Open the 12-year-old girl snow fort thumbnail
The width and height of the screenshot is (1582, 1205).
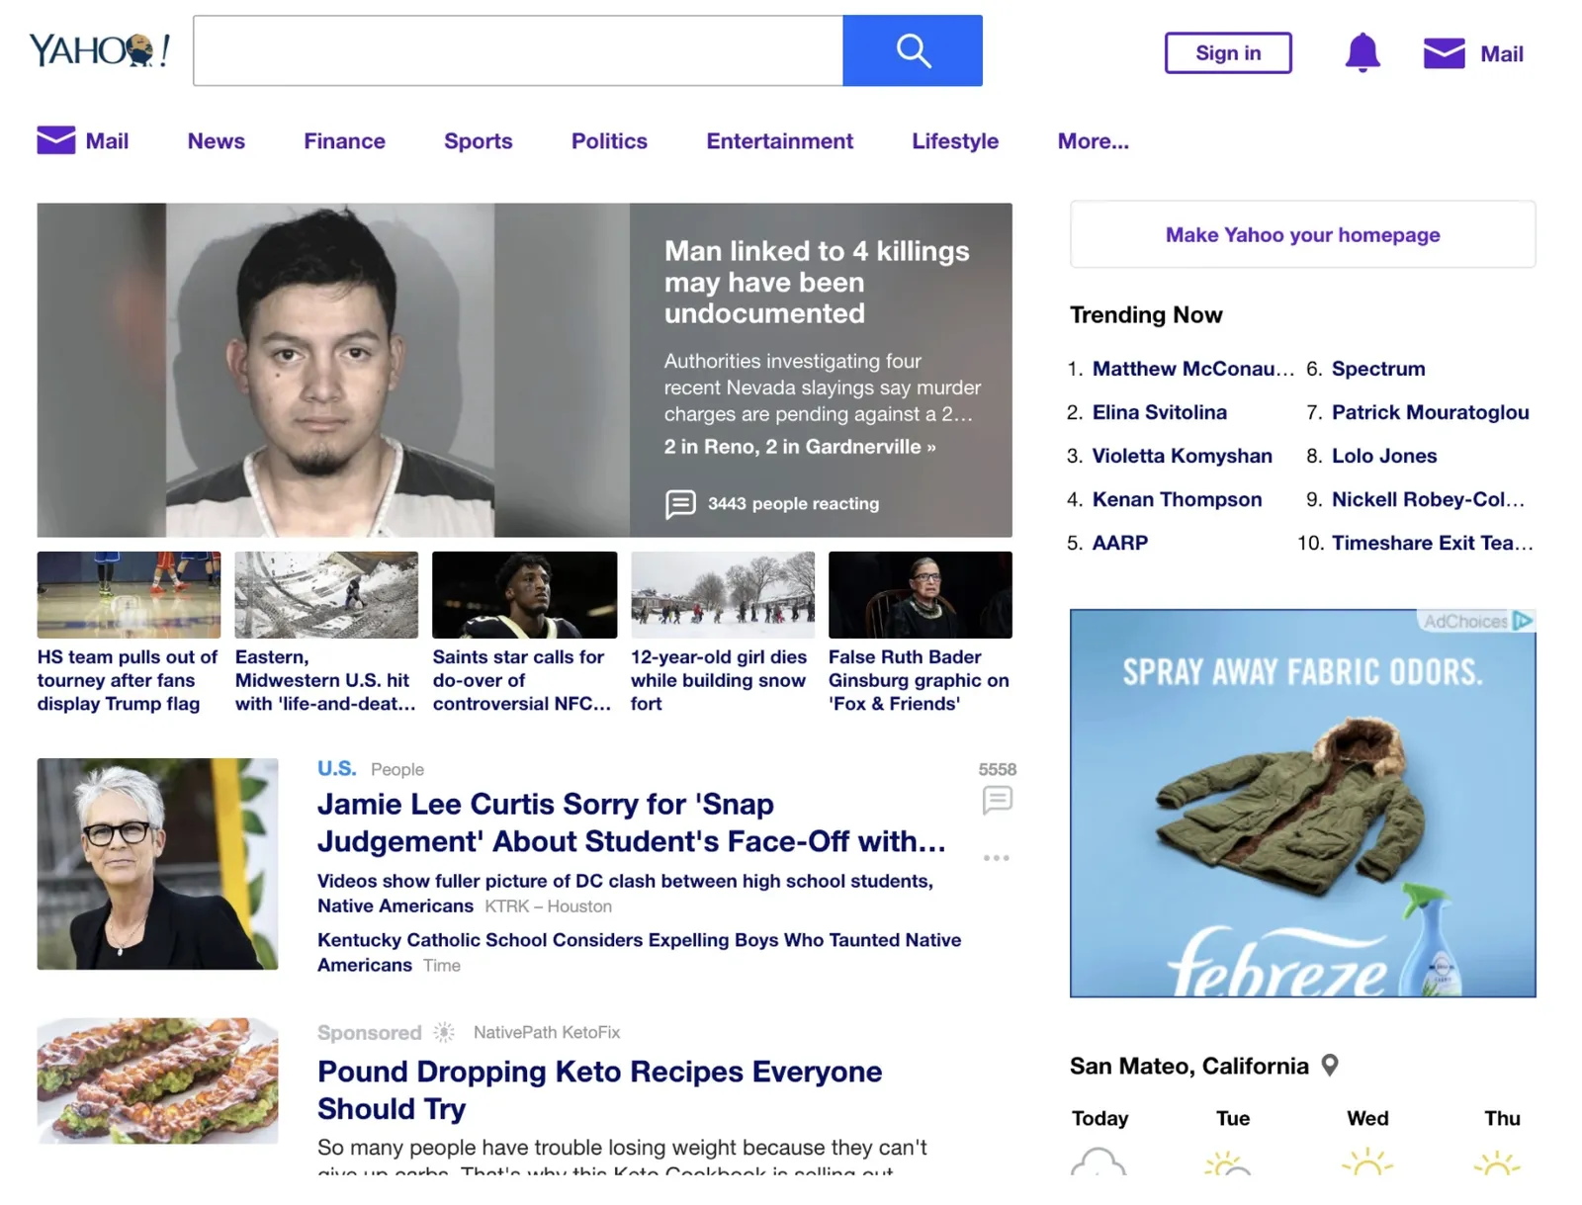[x=723, y=594]
